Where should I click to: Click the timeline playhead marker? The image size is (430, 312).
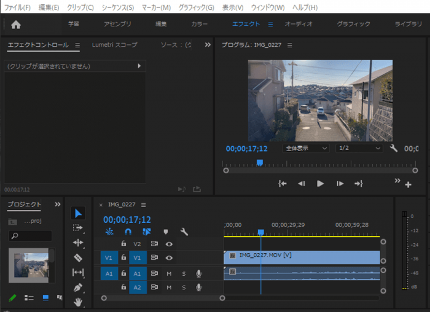261,233
